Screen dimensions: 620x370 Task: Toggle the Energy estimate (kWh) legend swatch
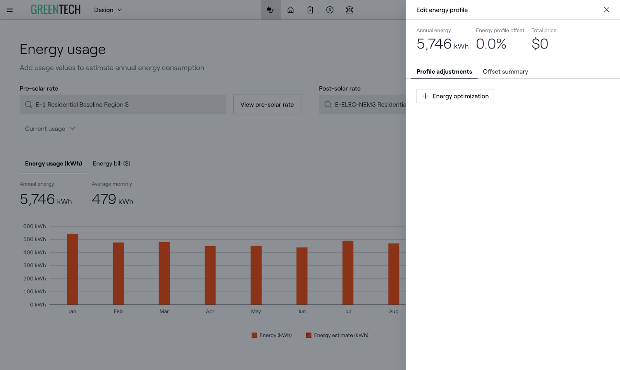[x=309, y=335]
